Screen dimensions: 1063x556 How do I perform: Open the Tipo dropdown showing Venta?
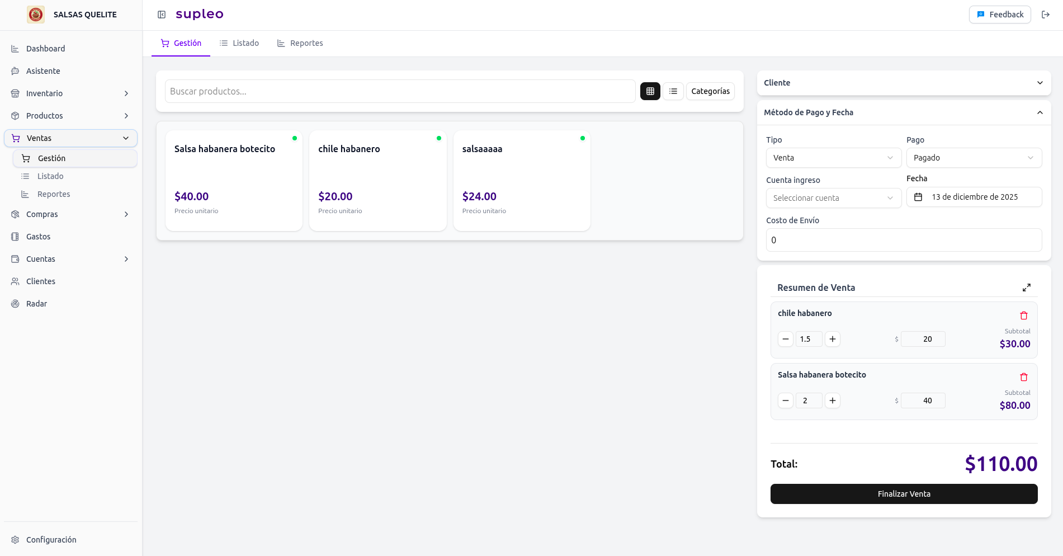coord(833,158)
